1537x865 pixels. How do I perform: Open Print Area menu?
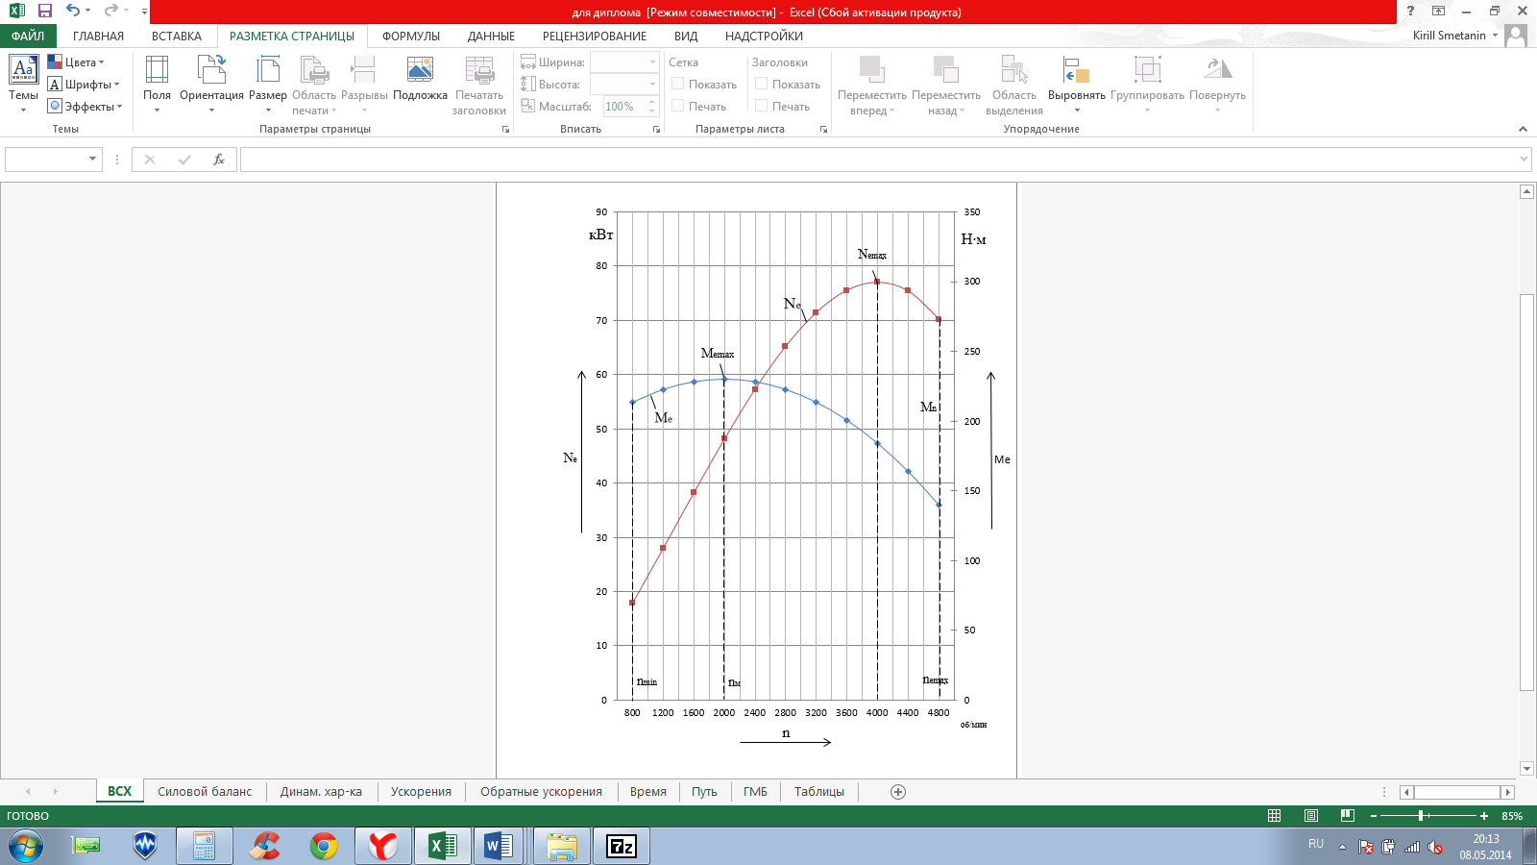click(x=314, y=85)
